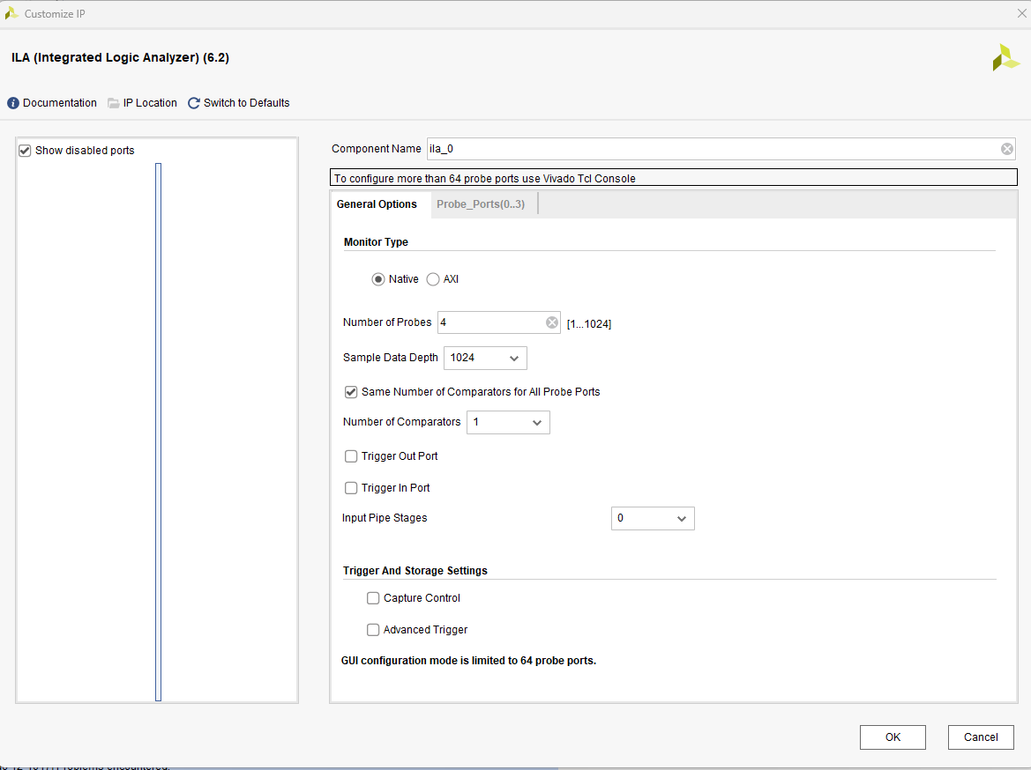Enable the Capture Control checkbox
Screen dimensions: 1031x770
(x=373, y=598)
